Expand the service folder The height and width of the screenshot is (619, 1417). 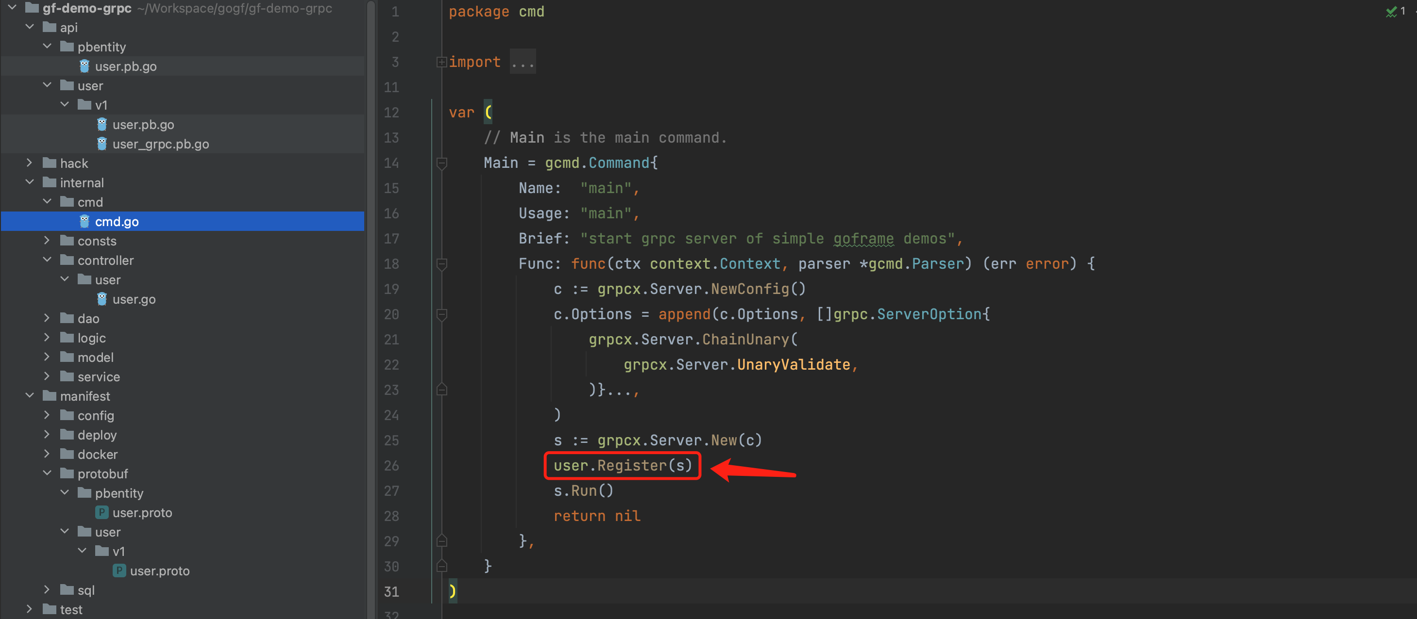pyautogui.click(x=47, y=376)
